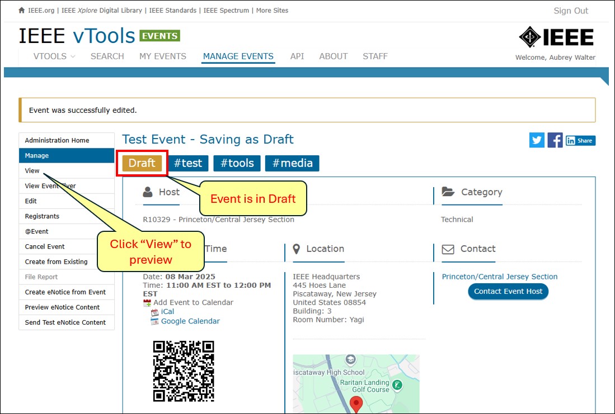Click the Piscataway High School map marker
Image resolution: width=615 pixels, height=414 pixels.
pyautogui.click(x=350, y=360)
